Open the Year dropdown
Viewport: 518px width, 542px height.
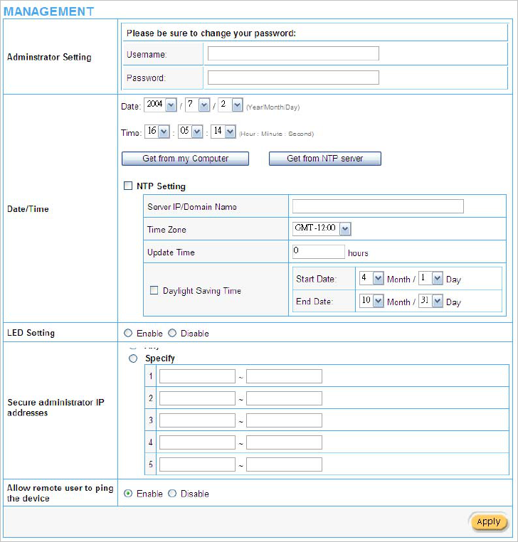click(x=171, y=105)
